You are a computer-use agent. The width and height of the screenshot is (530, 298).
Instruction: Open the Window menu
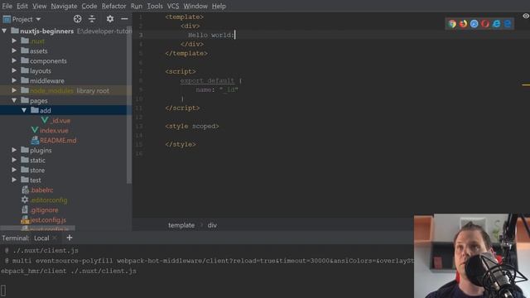pos(195,6)
